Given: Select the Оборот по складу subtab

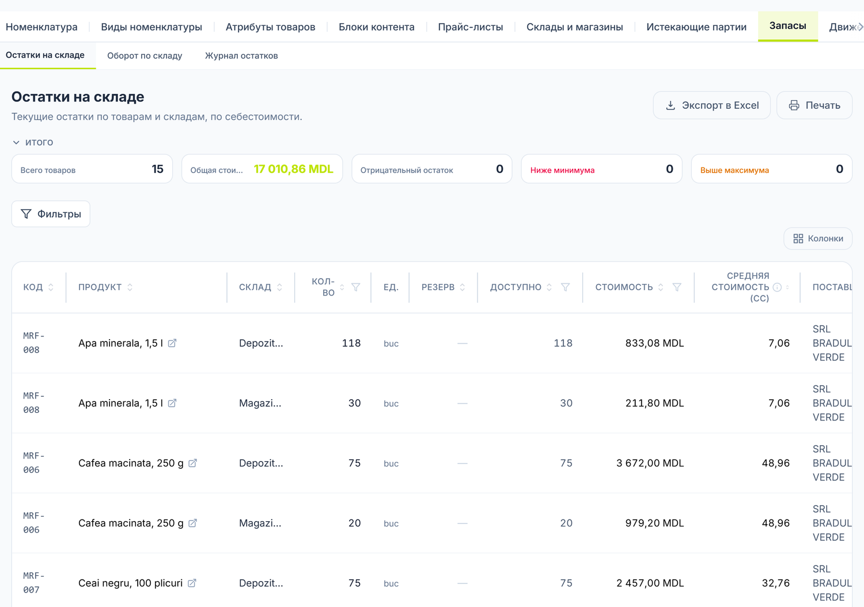Looking at the screenshot, I should pos(145,56).
